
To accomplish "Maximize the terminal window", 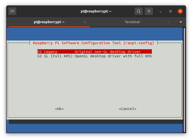I will pos(170,11).
